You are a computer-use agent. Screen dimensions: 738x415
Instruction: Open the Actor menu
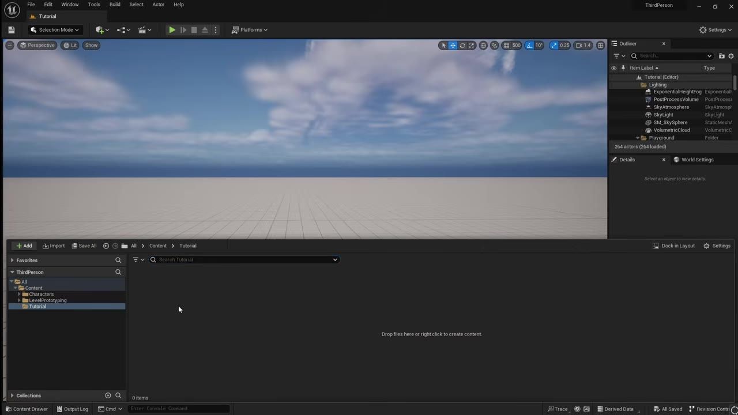tap(159, 5)
